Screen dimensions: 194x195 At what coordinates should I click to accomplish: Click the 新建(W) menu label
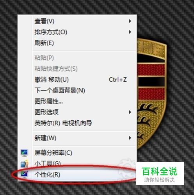point(45,138)
